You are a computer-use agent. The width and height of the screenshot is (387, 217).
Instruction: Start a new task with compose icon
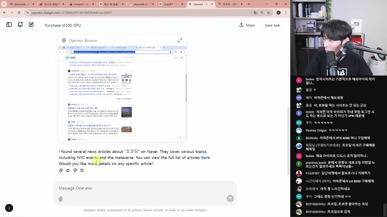click(x=31, y=25)
